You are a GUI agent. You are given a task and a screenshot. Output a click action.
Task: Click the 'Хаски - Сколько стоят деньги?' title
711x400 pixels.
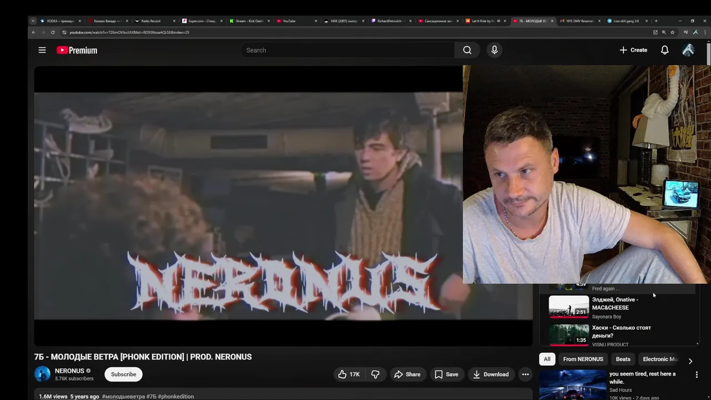click(622, 332)
